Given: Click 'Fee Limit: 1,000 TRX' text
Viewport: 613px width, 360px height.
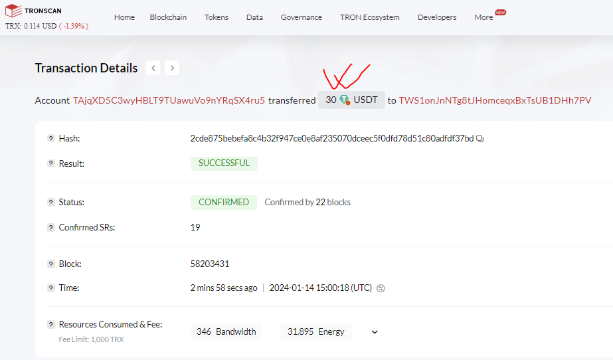Looking at the screenshot, I should point(92,339).
